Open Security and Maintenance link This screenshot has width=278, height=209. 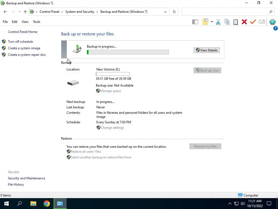click(x=26, y=178)
